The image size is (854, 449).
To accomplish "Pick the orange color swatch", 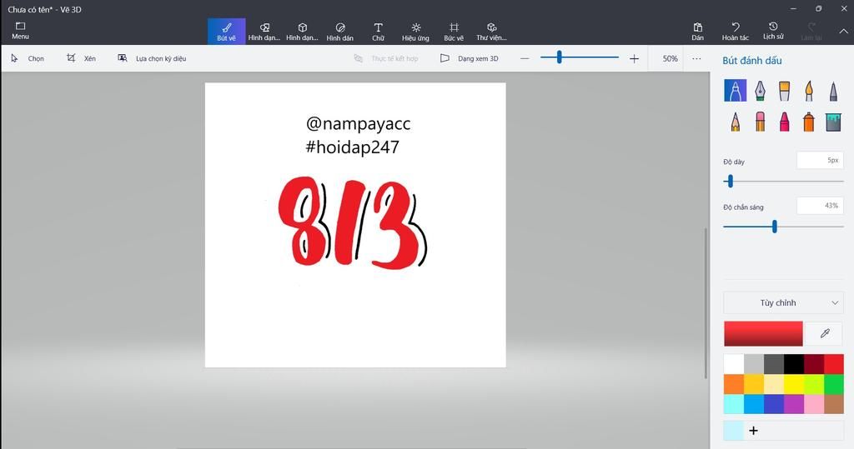I will [734, 384].
